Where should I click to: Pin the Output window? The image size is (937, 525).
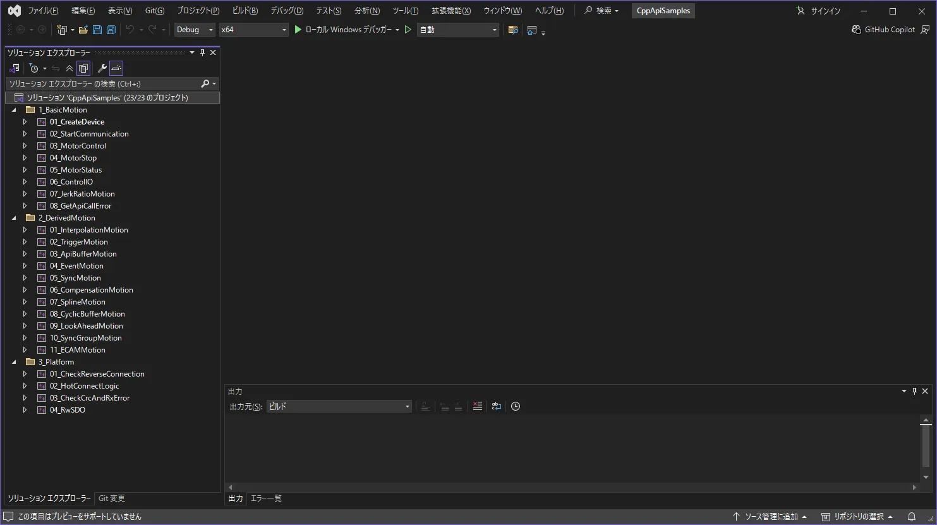pyautogui.click(x=914, y=390)
